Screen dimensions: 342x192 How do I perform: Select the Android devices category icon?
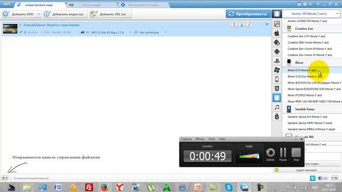[277, 52]
